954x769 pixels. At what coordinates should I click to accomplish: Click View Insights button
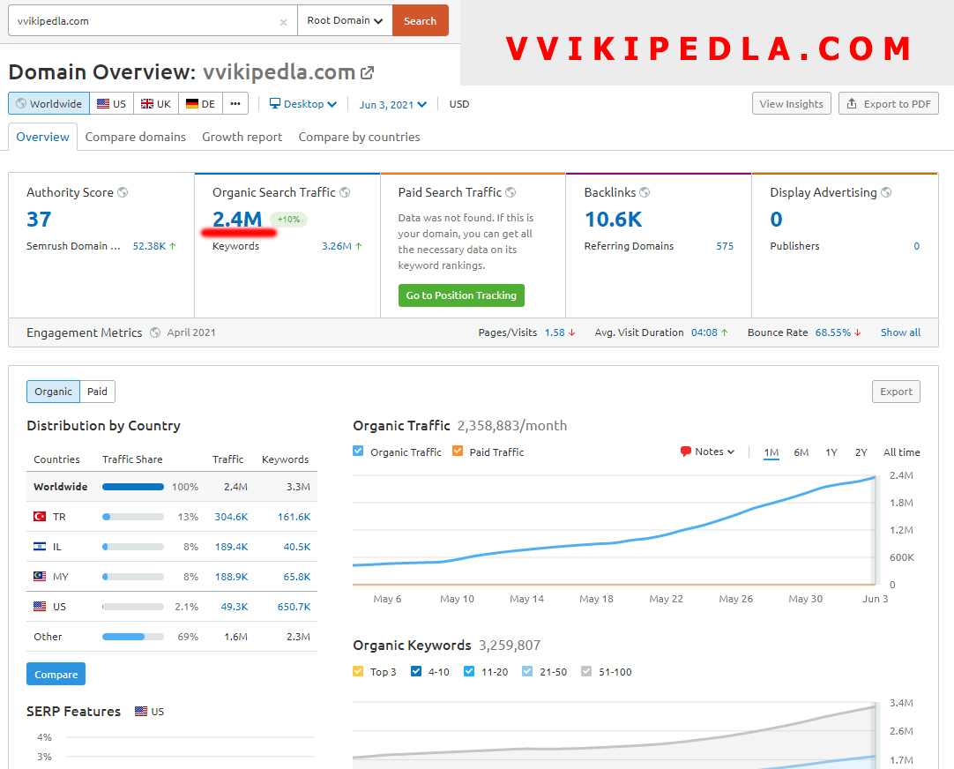[792, 103]
